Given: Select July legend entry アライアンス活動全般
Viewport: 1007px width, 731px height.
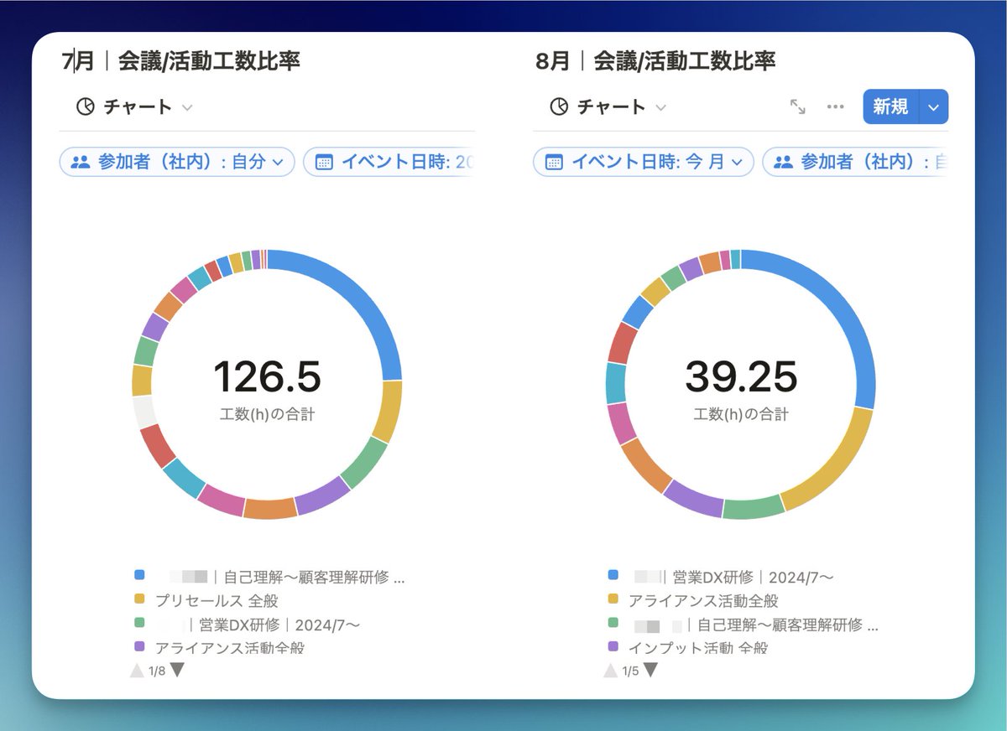Looking at the screenshot, I should pos(230,648).
